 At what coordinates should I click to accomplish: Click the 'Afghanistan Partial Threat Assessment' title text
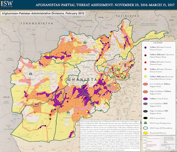point(105,5)
